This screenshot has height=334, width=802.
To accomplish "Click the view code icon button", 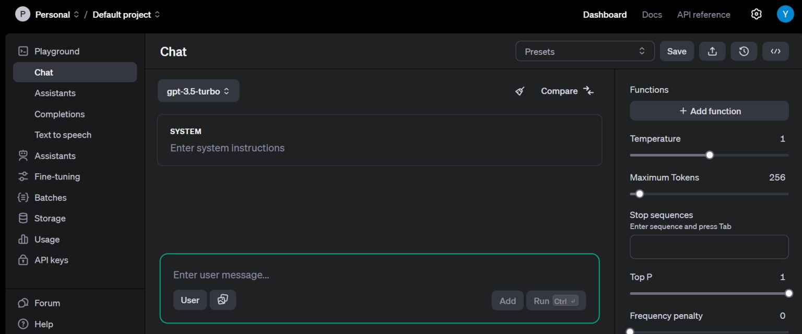I will [775, 51].
